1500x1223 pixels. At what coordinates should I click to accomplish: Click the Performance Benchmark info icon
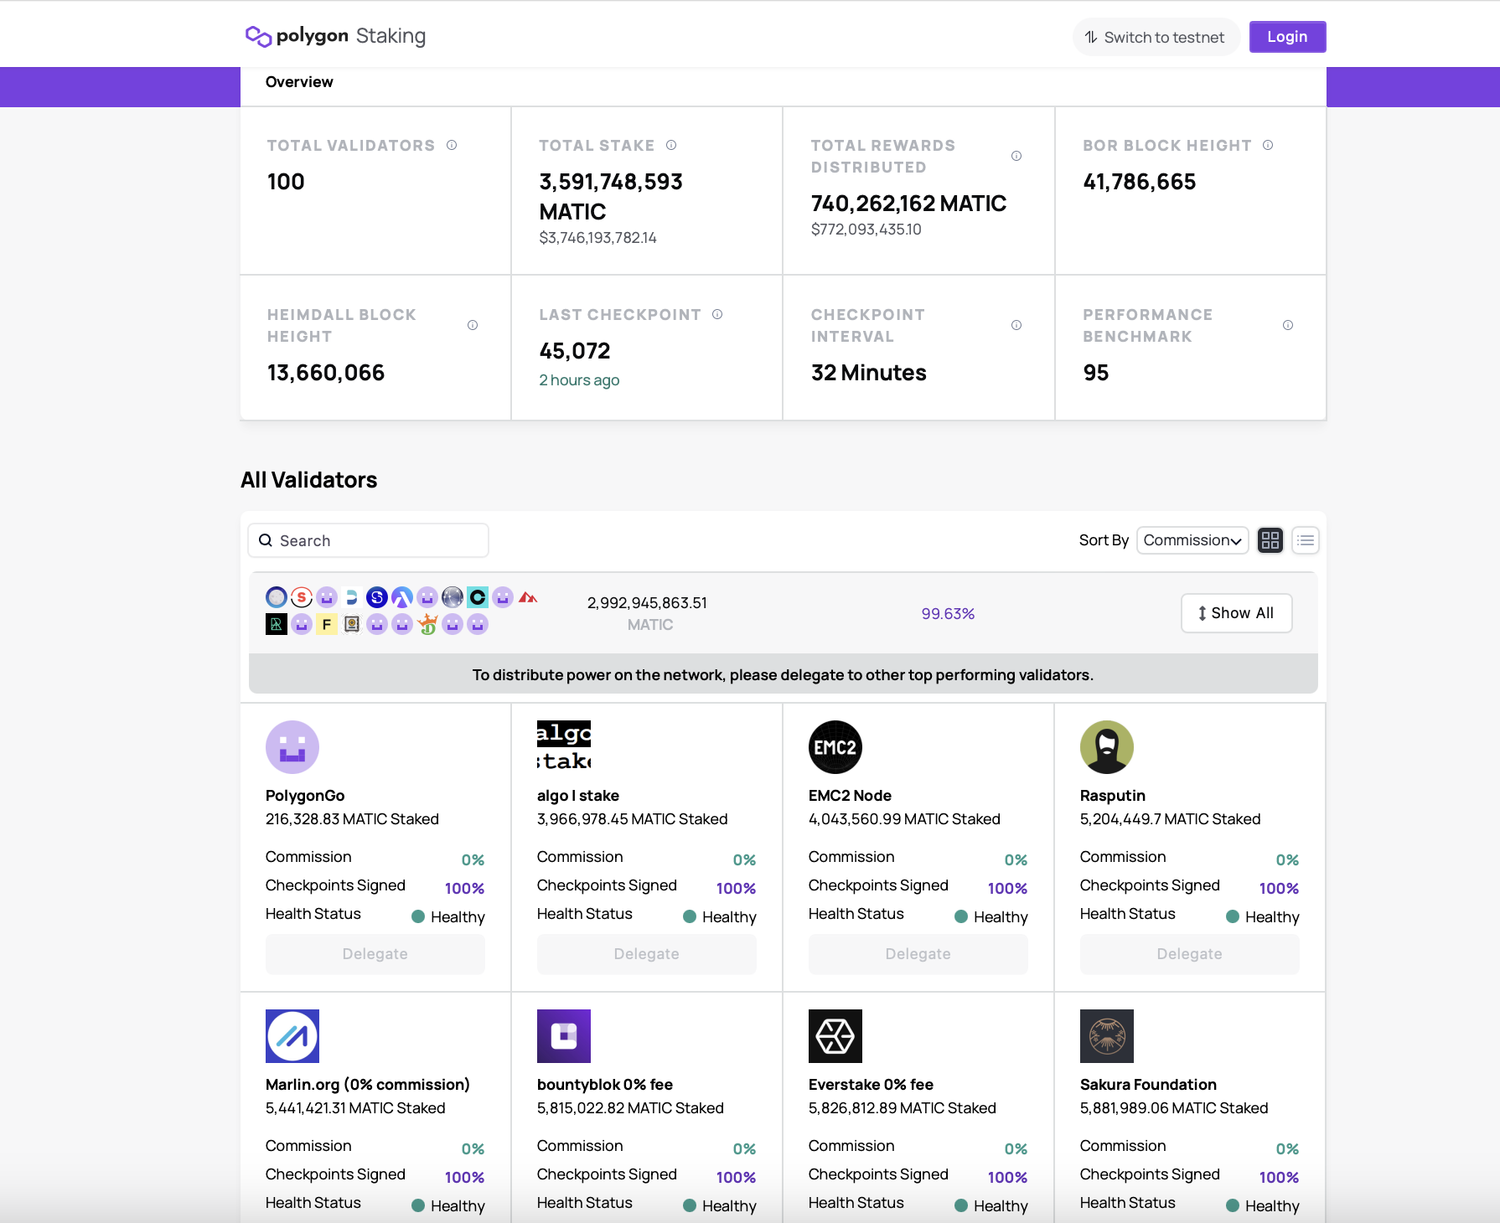(1288, 325)
